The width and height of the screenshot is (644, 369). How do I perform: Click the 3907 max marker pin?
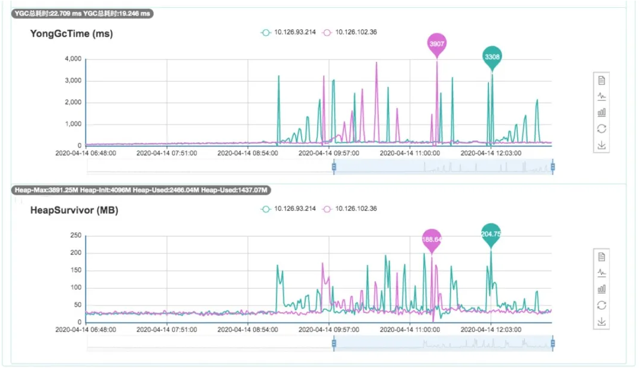click(x=436, y=44)
